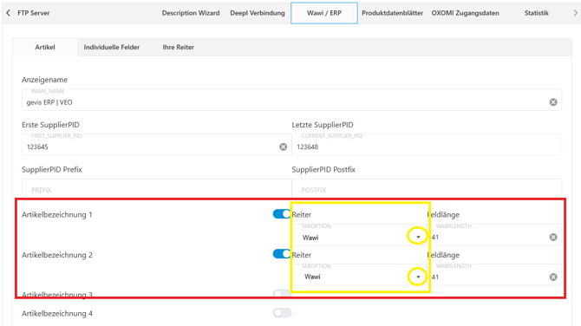Viewport: 581px width, 326px height.
Task: Disable the Artikelbezeichnung 1 switch
Action: (282, 214)
